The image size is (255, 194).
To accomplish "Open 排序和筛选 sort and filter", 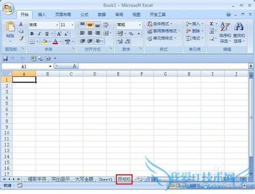I will point(225,32).
